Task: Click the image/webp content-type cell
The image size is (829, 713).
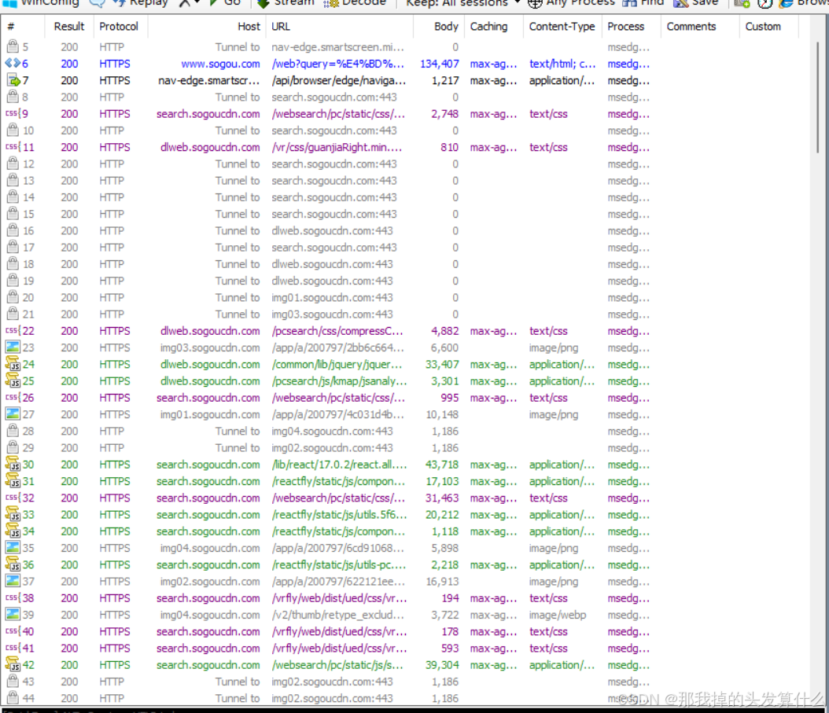Action: point(557,615)
